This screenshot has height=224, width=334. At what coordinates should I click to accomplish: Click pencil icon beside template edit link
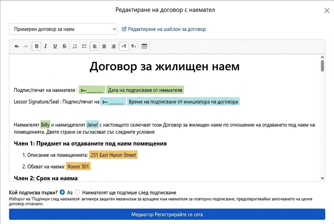coord(124,29)
